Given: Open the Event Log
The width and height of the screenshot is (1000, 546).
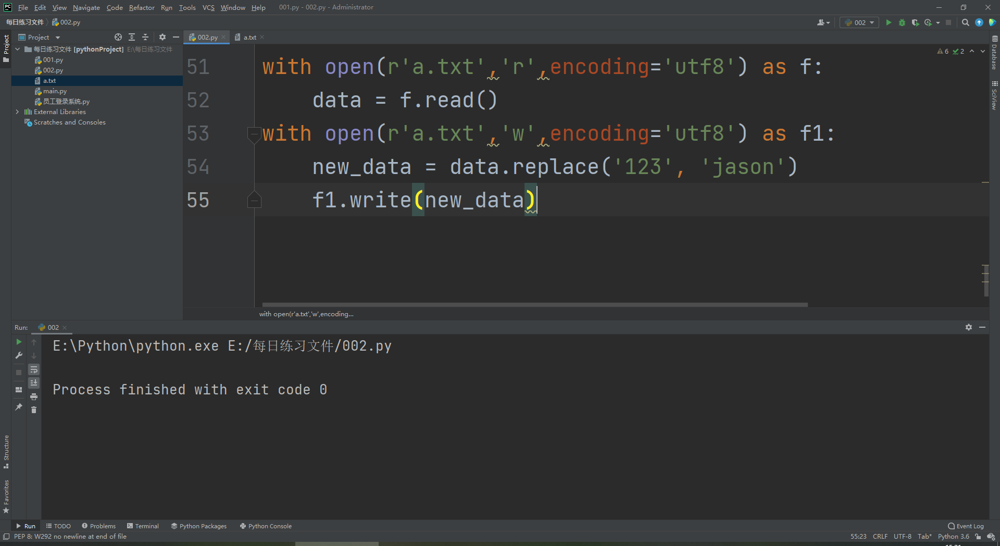Looking at the screenshot, I should coord(966,526).
